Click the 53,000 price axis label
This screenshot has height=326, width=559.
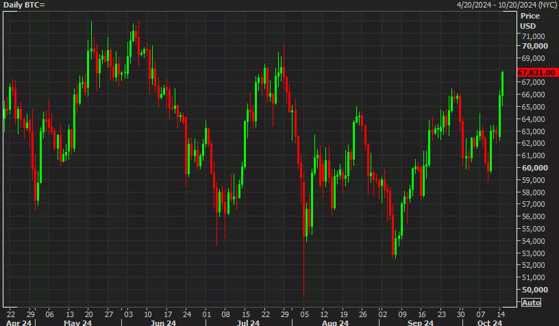click(x=534, y=253)
